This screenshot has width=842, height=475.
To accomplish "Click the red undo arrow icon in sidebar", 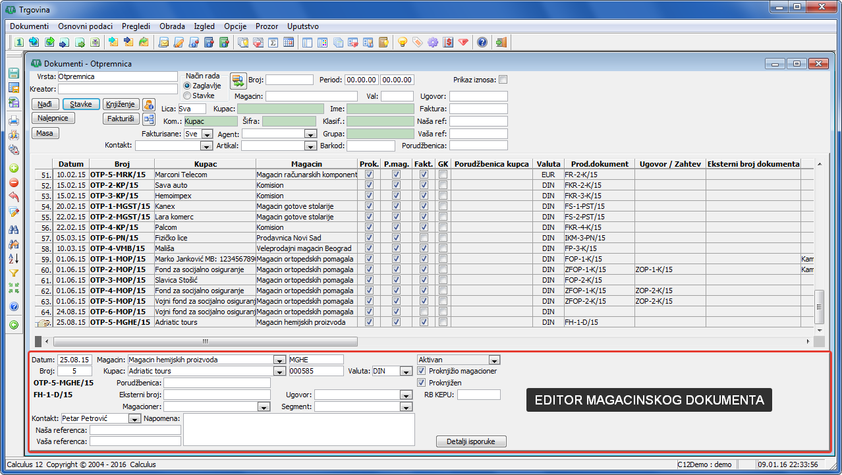I will 14,197.
